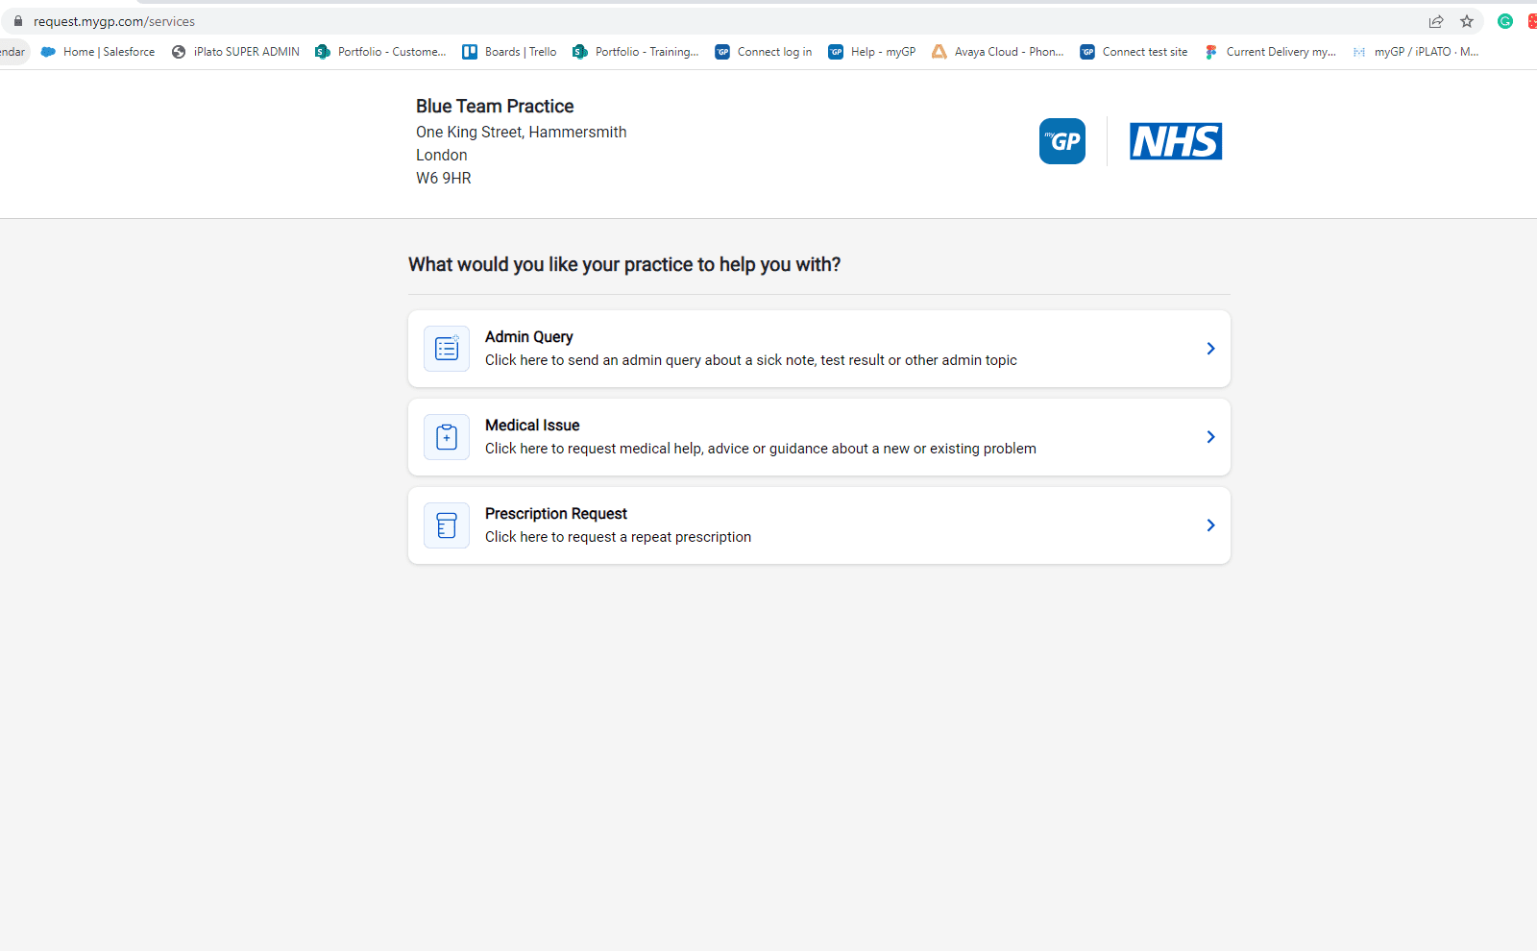Bookmark this page with star icon
The width and height of the screenshot is (1537, 951).
click(x=1467, y=21)
